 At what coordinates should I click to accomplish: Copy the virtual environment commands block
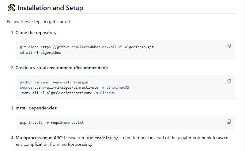(228, 81)
